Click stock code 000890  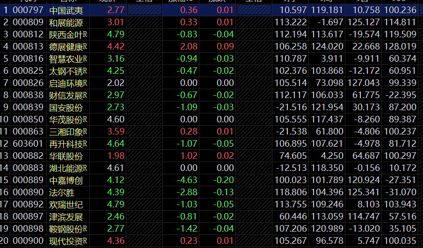pos(28,192)
